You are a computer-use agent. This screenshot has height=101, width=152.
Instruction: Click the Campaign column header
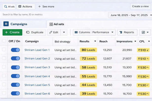pos(32,41)
